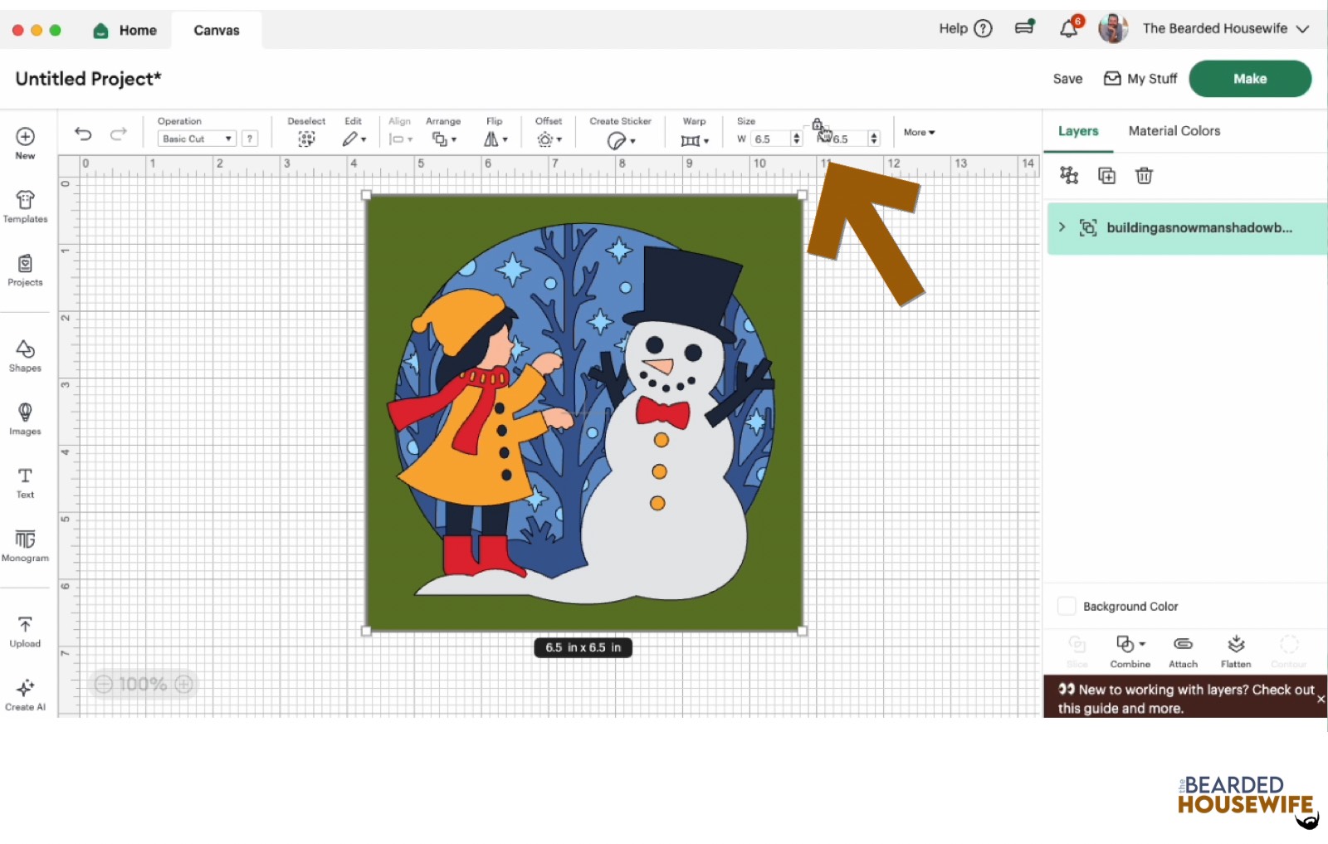
Task: Click the Attach icon in the Layers panel
Action: click(x=1183, y=646)
